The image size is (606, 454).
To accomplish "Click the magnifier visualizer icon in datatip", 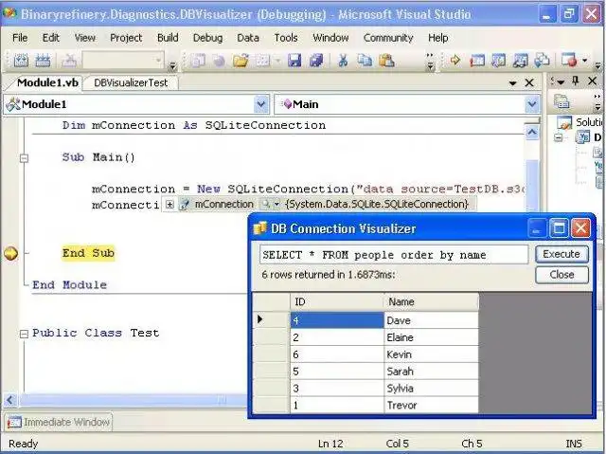I will point(265,204).
